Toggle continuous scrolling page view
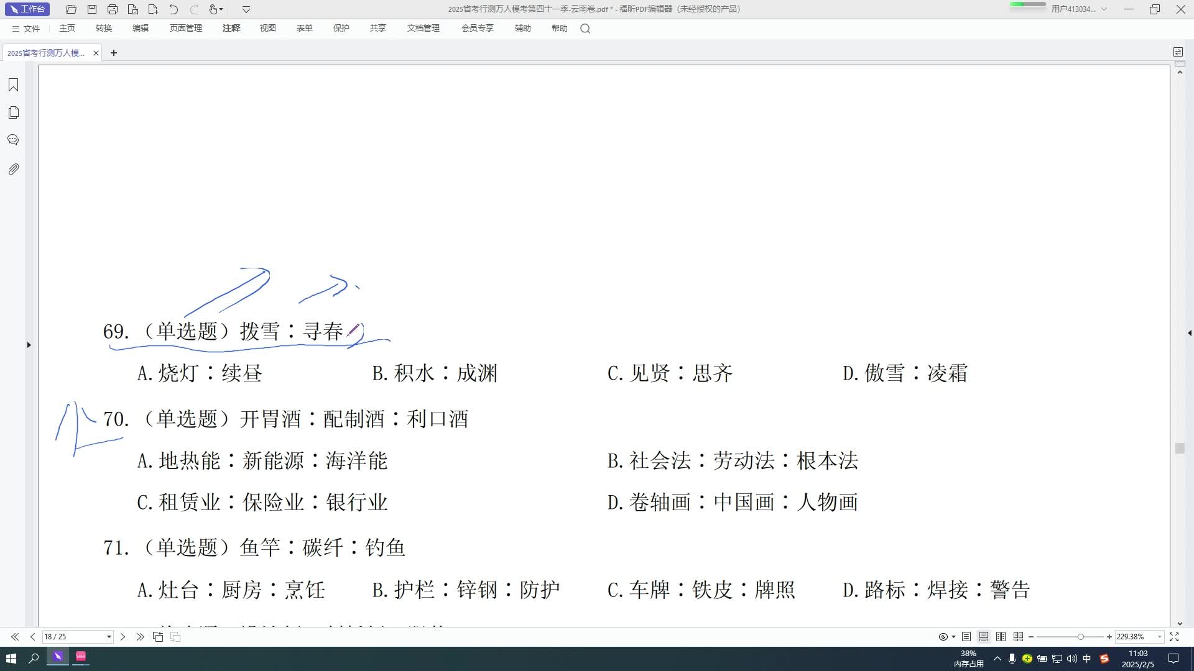This screenshot has height=671, width=1194. click(x=984, y=637)
